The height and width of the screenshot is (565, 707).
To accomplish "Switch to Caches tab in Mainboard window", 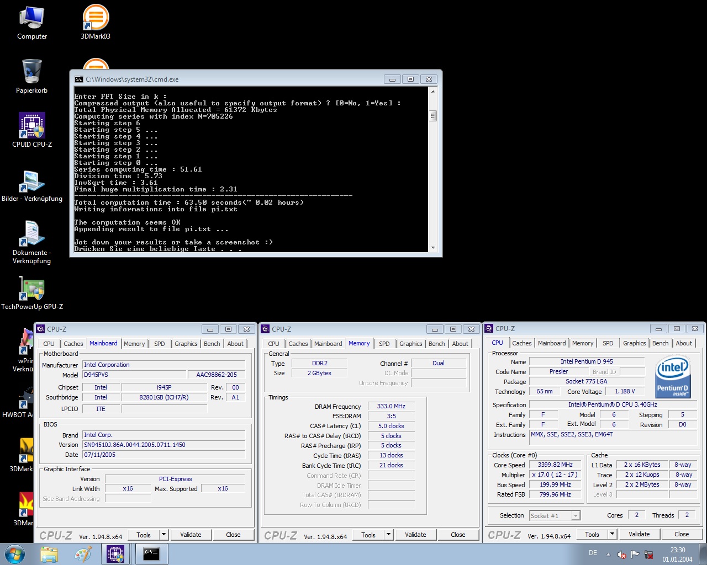I will [73, 344].
